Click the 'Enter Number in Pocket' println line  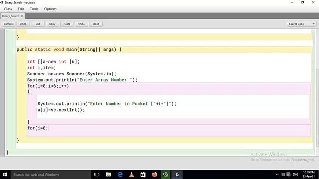[x=107, y=104]
